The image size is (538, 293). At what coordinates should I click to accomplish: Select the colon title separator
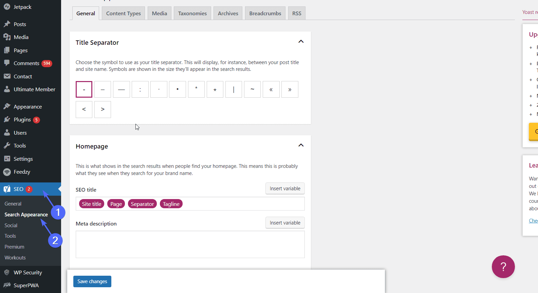140,90
